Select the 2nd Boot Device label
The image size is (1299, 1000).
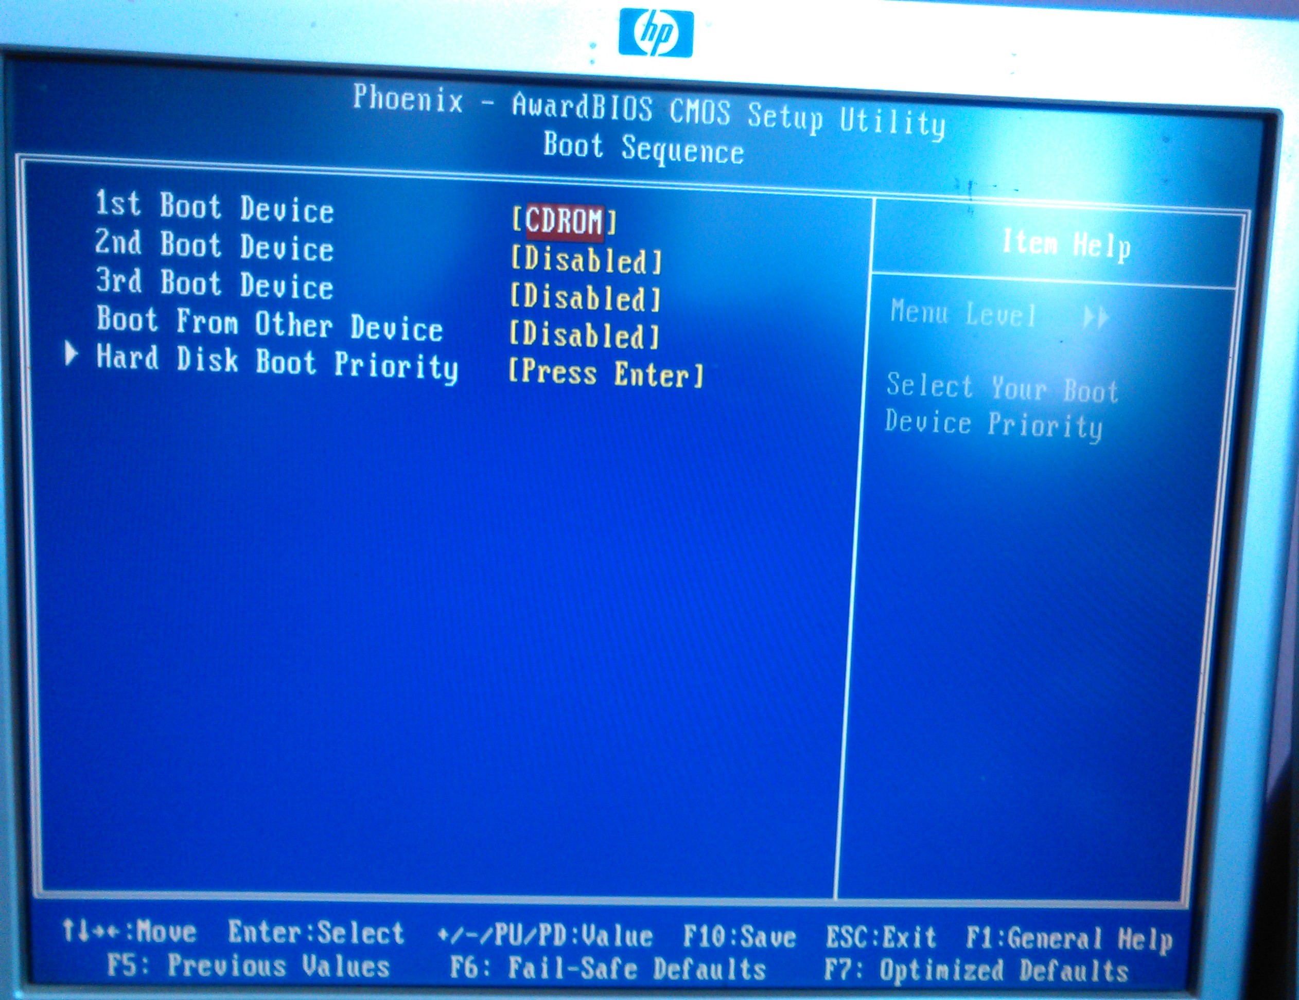pos(214,245)
